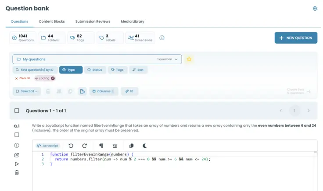Screen dimensions: 323x191
Task: Delete question Q.1 with trash icon
Action: click(17, 173)
